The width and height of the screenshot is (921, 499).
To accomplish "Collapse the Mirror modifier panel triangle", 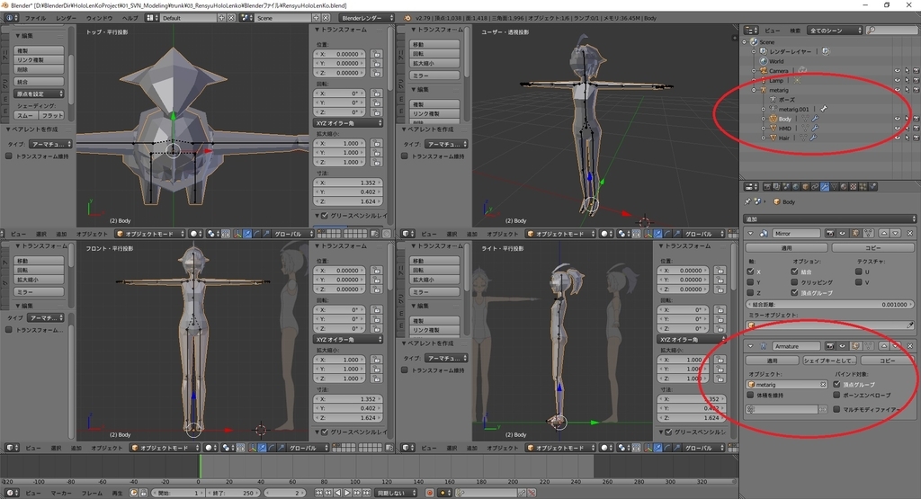I will (x=751, y=233).
